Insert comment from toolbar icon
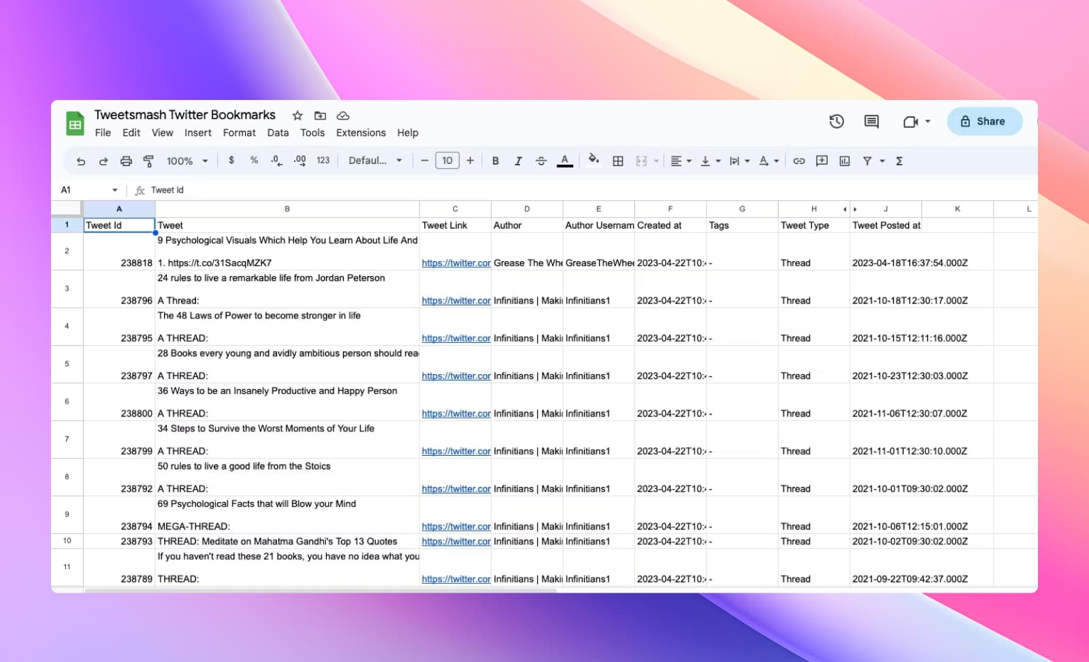This screenshot has height=662, width=1089. click(822, 161)
